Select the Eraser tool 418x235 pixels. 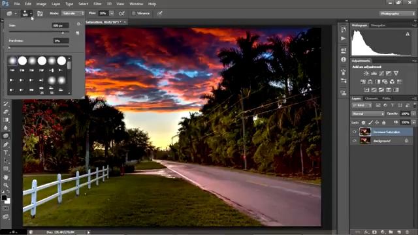(6, 112)
